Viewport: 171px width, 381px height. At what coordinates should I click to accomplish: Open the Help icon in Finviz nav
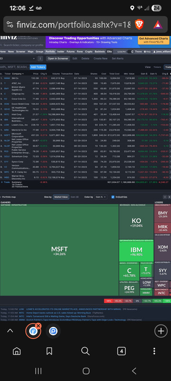pyautogui.click(x=147, y=51)
